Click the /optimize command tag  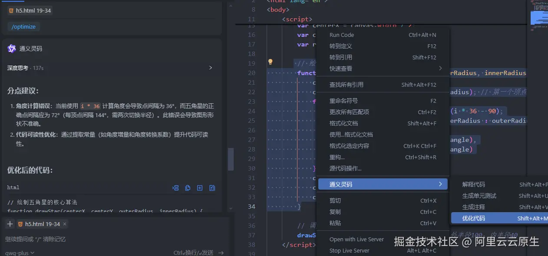(x=24, y=26)
